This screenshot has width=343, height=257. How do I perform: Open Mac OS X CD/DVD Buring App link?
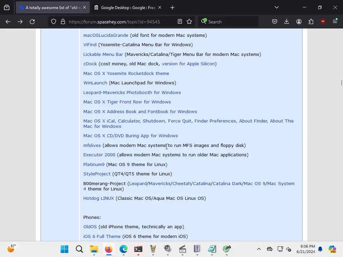tap(130, 136)
